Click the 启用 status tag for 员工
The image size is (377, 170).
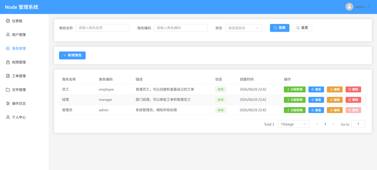[221, 89]
